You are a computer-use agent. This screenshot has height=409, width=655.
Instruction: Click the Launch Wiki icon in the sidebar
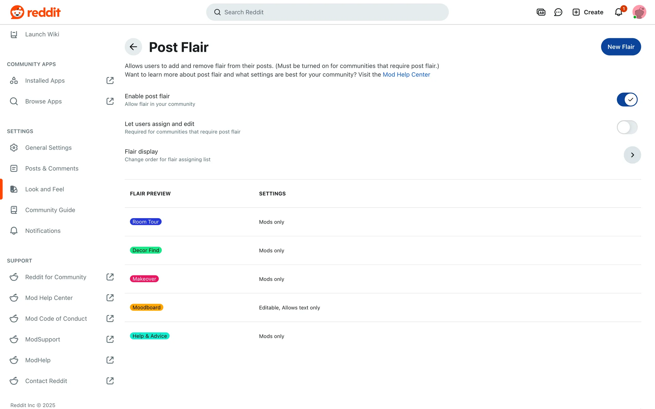pos(14,34)
